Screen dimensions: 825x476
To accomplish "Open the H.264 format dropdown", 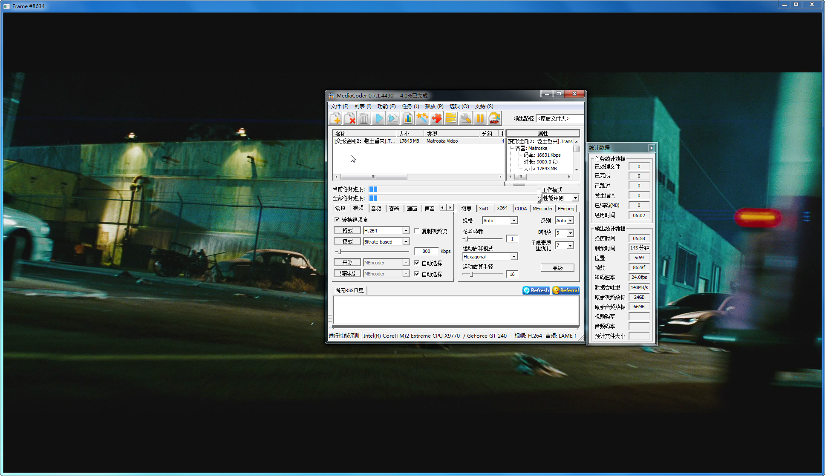I will point(406,231).
